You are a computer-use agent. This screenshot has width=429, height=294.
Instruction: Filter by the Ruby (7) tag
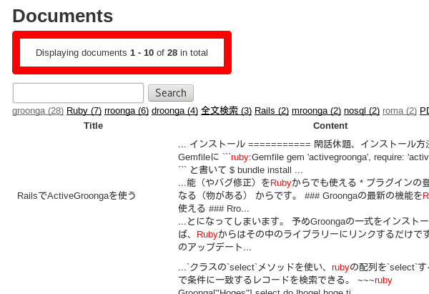(84, 111)
